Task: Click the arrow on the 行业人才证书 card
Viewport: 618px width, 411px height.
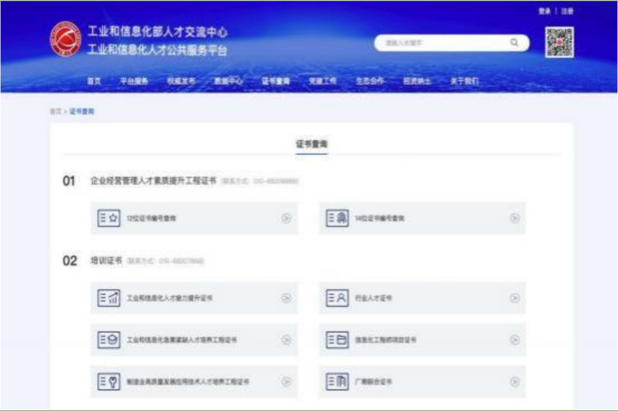Action: coord(515,298)
